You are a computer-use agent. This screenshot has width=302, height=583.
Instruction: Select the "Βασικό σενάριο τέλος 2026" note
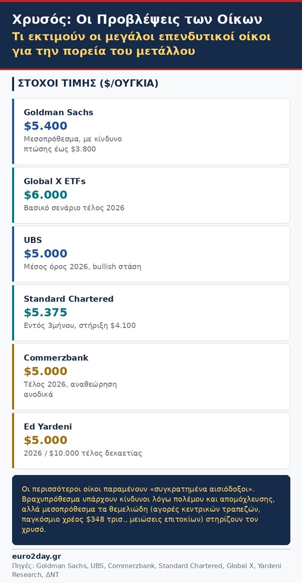point(74,208)
